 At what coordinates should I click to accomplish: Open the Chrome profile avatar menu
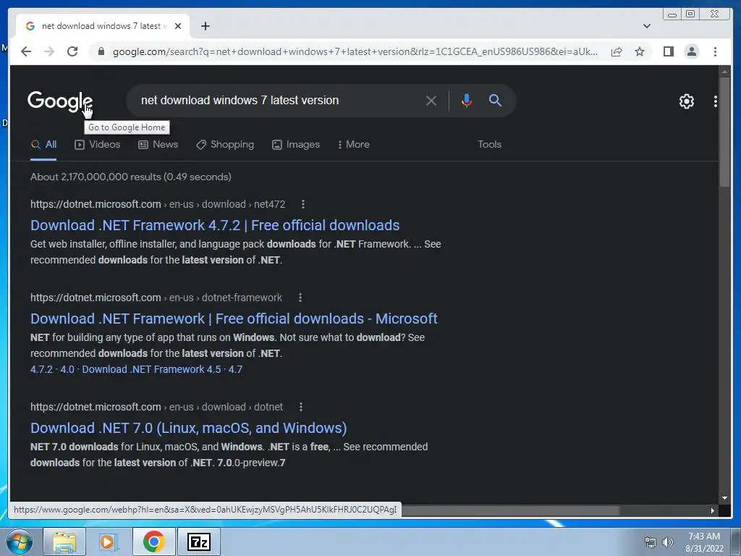[x=691, y=51]
